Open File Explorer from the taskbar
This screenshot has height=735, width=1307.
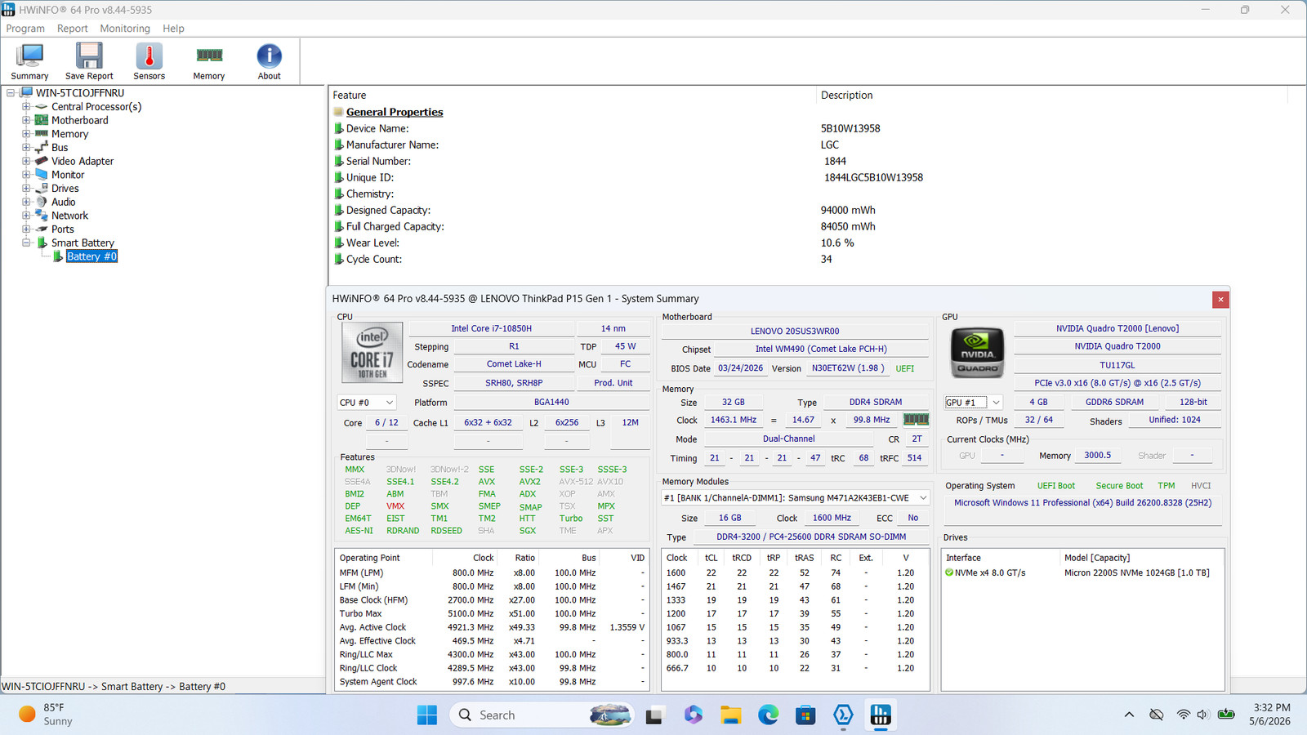[x=730, y=715]
